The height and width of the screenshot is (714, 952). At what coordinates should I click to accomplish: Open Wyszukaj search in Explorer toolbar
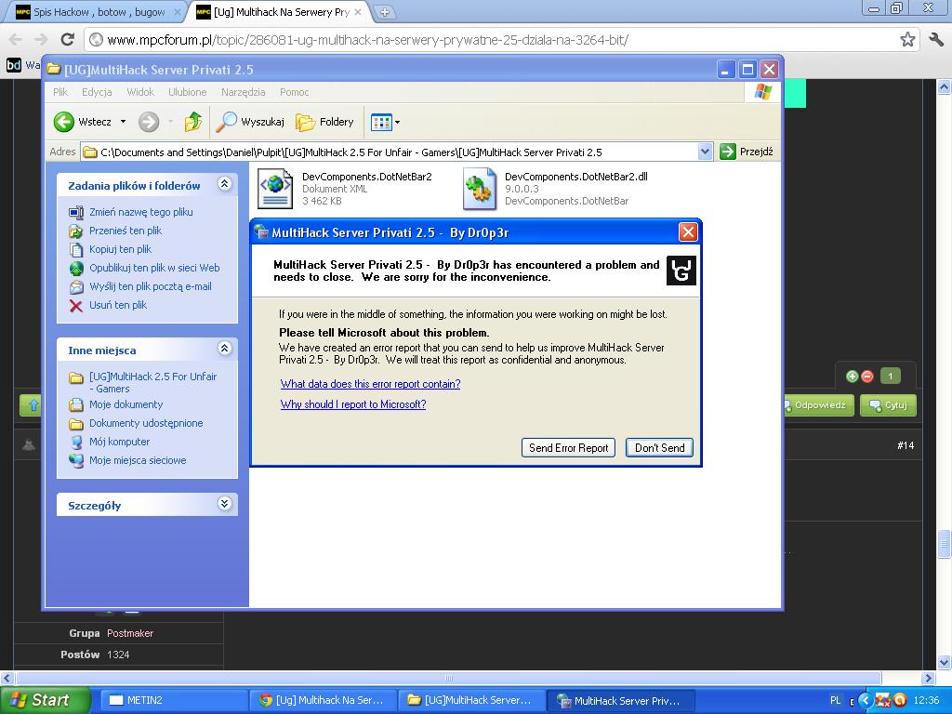[x=250, y=122]
